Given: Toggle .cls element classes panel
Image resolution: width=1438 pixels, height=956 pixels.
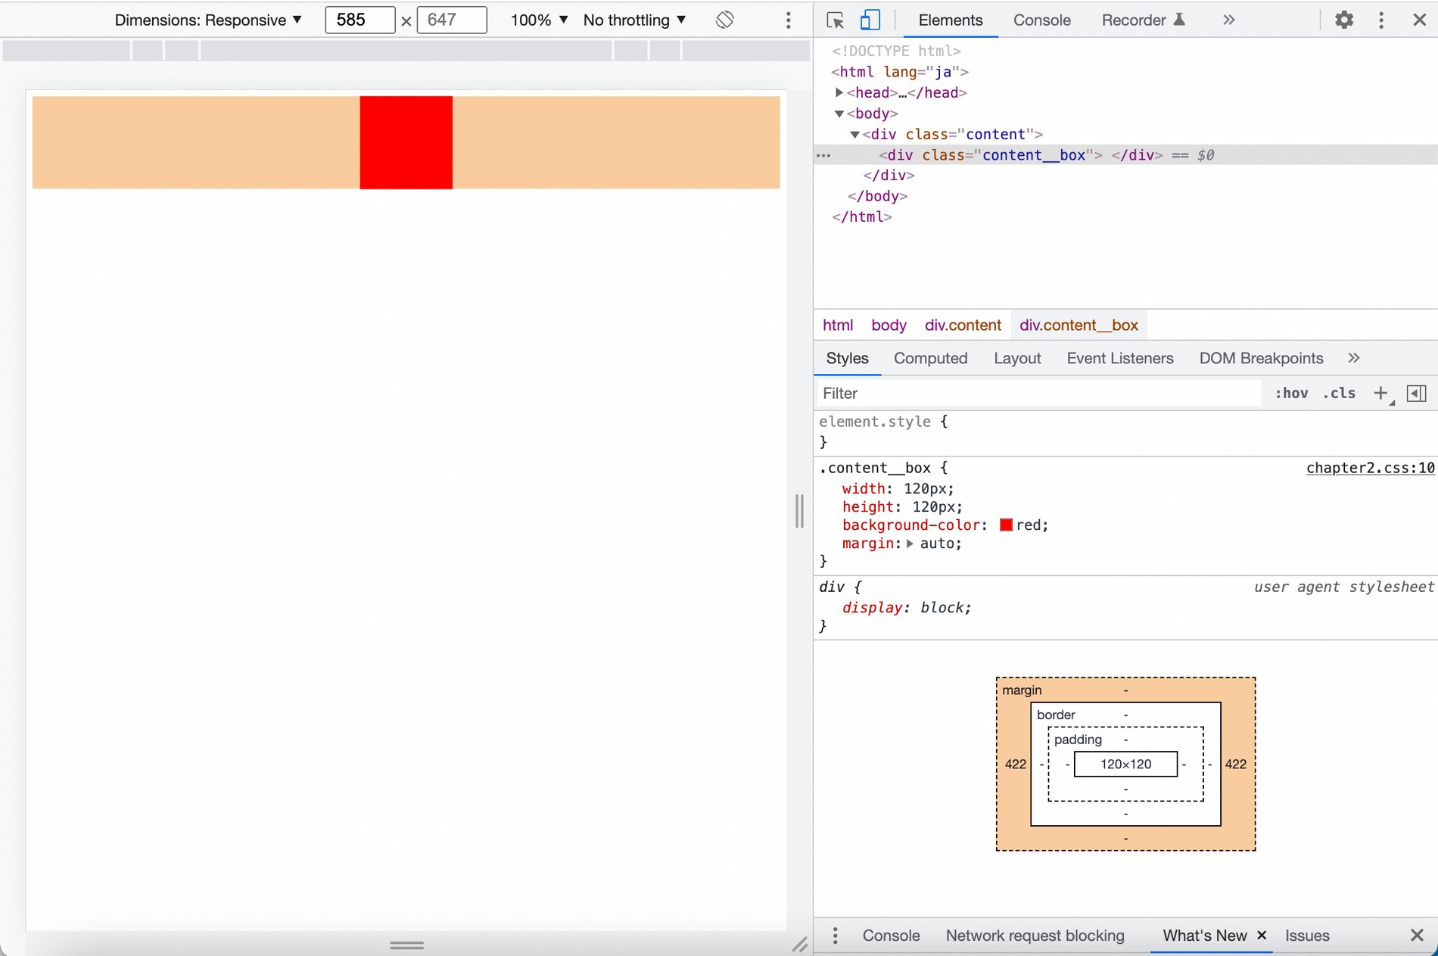Looking at the screenshot, I should pos(1339,393).
